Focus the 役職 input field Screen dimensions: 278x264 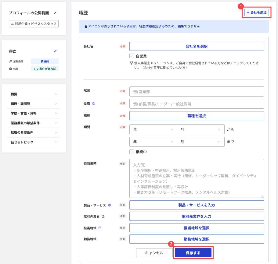197,104
